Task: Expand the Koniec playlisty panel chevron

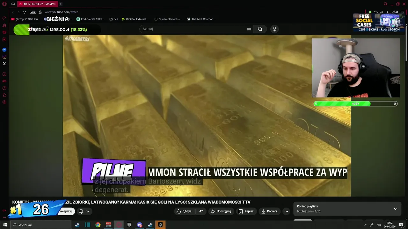Action: (396, 209)
